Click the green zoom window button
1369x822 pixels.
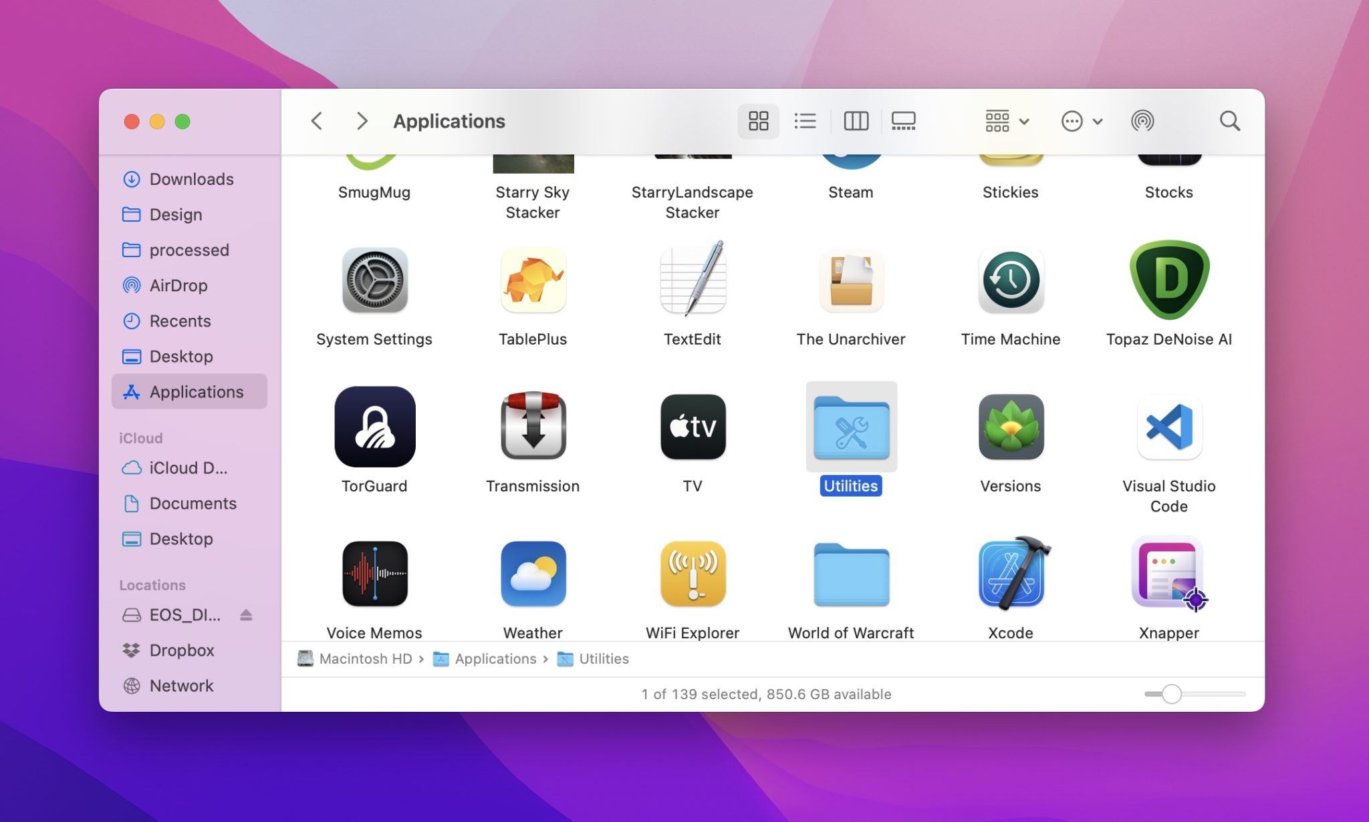click(x=182, y=122)
